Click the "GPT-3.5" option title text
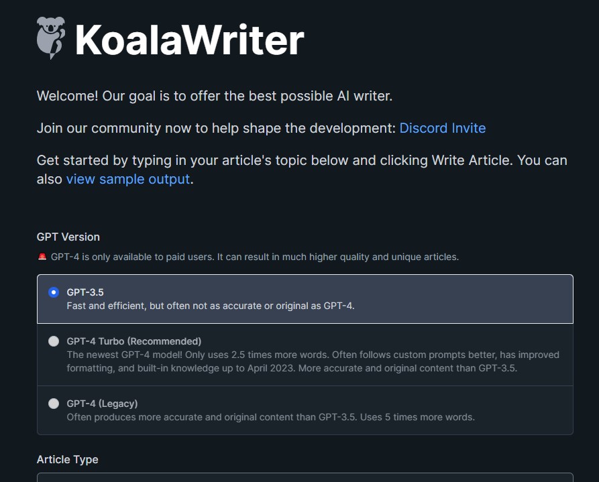 click(85, 292)
